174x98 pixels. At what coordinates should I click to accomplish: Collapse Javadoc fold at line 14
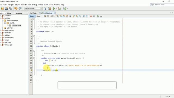pos(34,51)
